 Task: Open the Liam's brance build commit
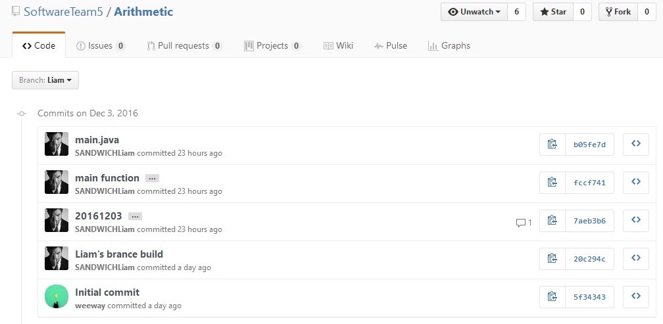pyautogui.click(x=119, y=254)
